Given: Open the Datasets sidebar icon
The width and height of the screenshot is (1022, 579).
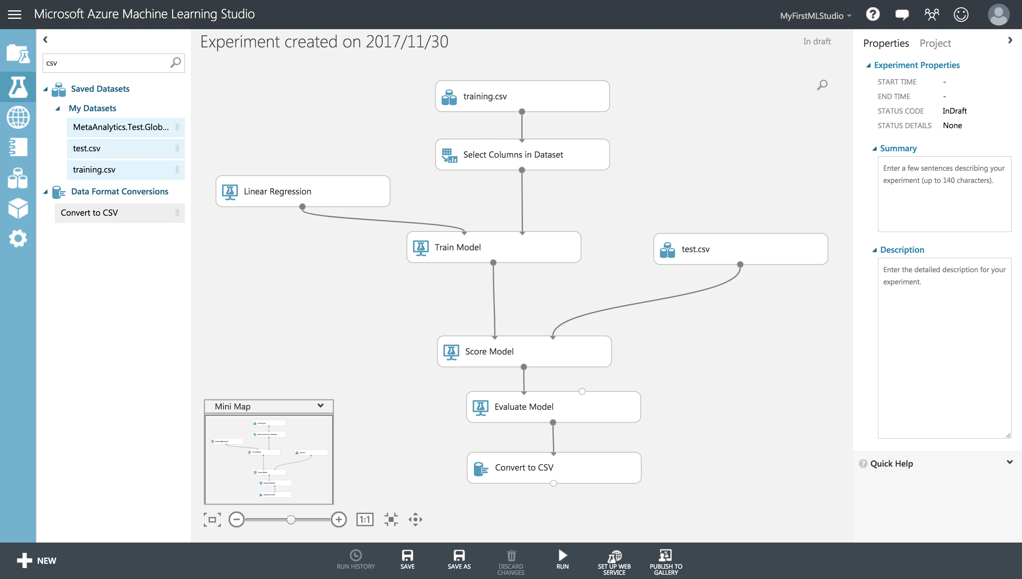Looking at the screenshot, I should [x=18, y=178].
